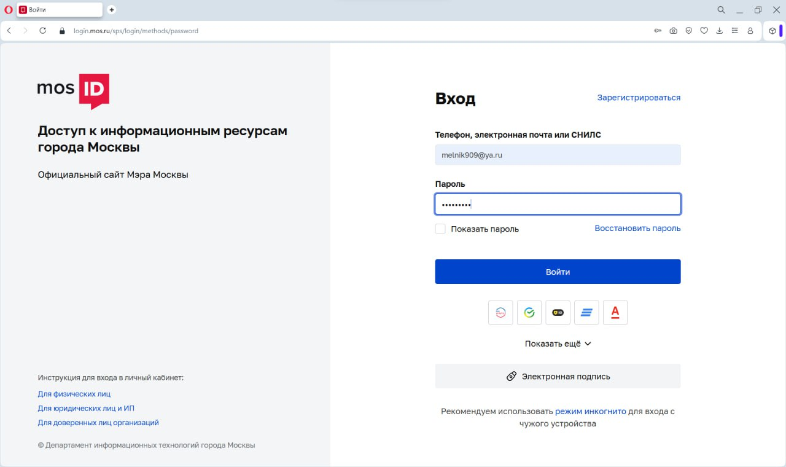Open the passwords key icon in toolbar
Image resolution: width=786 pixels, height=467 pixels.
658,30
